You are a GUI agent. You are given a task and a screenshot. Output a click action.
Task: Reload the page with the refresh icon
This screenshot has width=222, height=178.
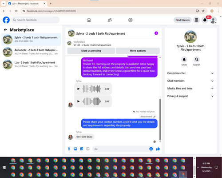[x=16, y=11]
